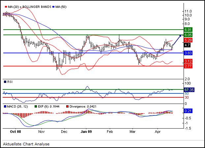This screenshot has width=205, height=148.
Task: Click the 8.0 price axis label
Action: pos(187,24)
